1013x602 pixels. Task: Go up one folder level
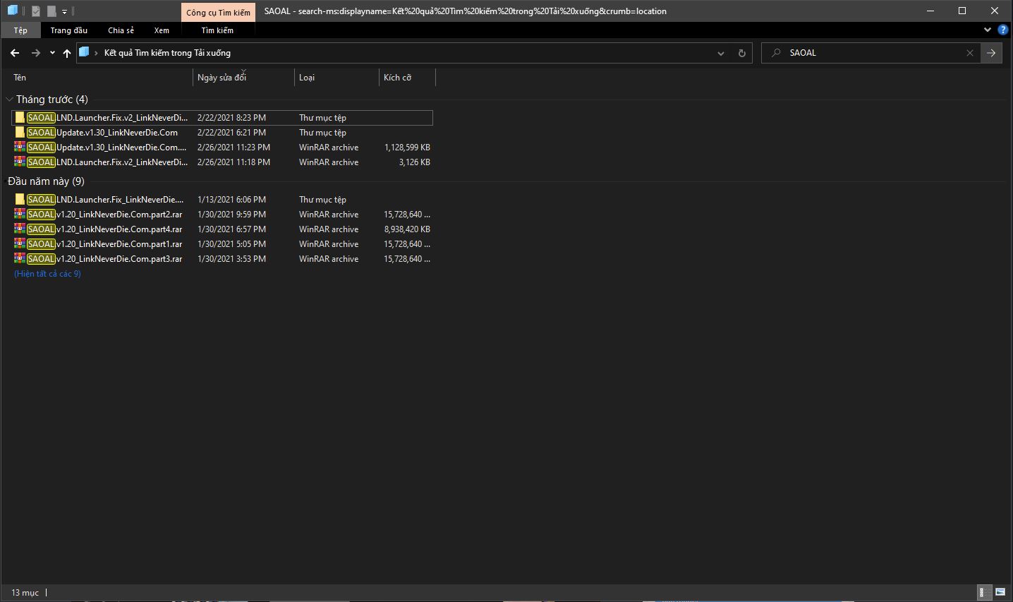[67, 53]
